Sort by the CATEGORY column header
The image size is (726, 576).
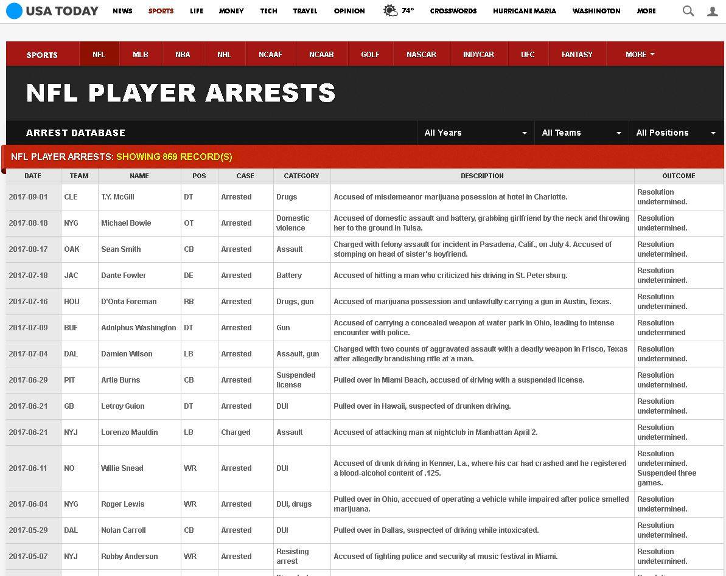[x=301, y=176]
